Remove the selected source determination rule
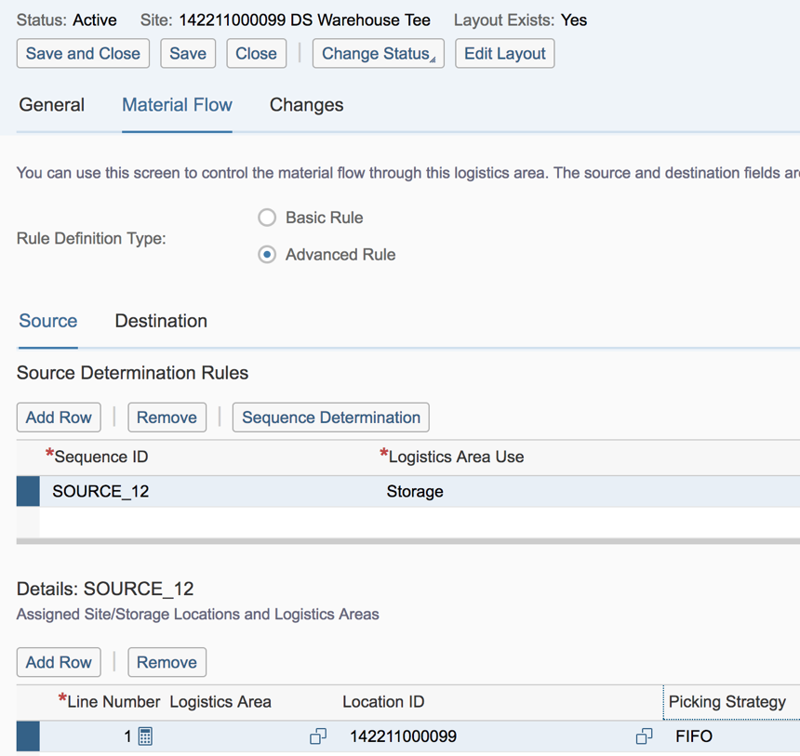The width and height of the screenshot is (800, 756). point(167,418)
